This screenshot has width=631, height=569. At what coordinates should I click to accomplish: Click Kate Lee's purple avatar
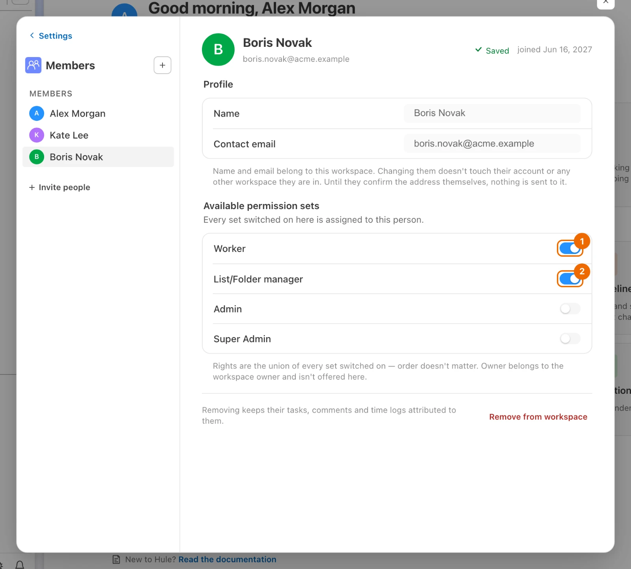37,135
